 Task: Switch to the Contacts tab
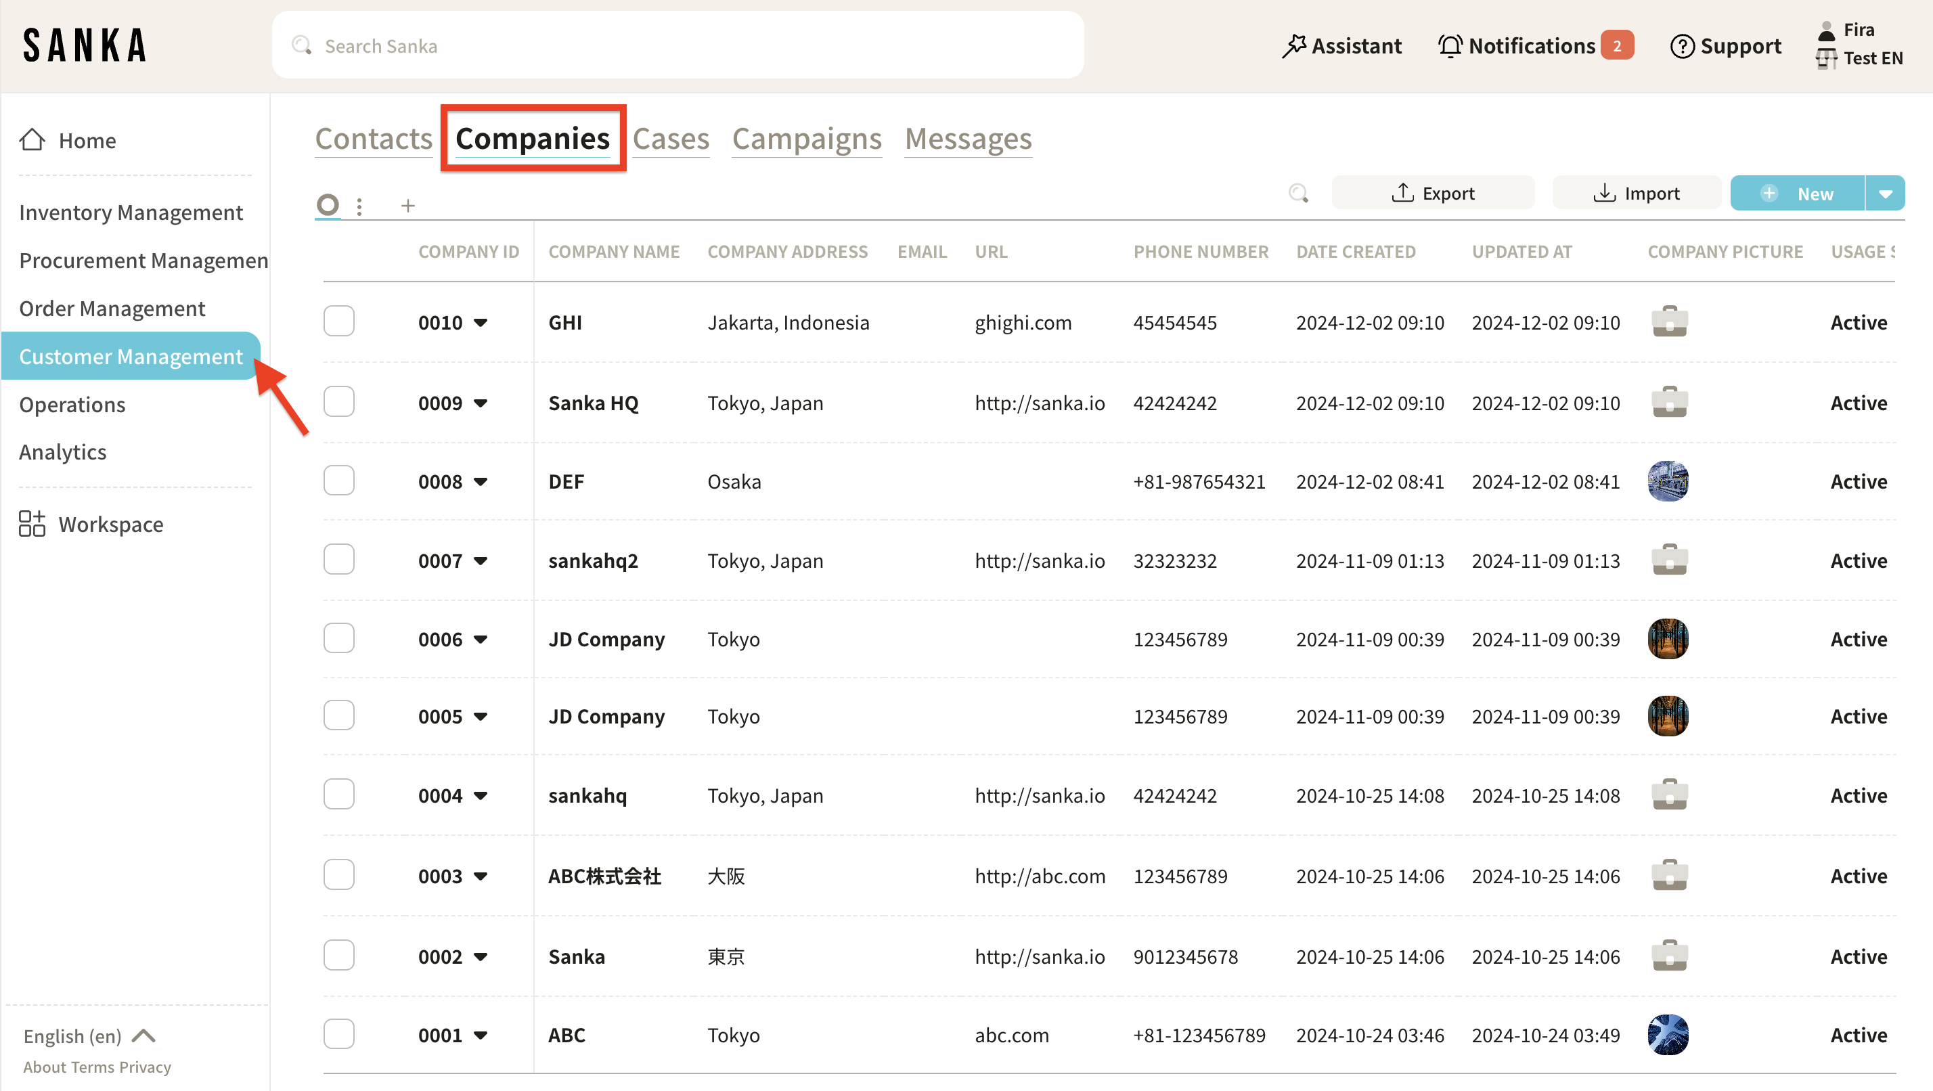(374, 139)
